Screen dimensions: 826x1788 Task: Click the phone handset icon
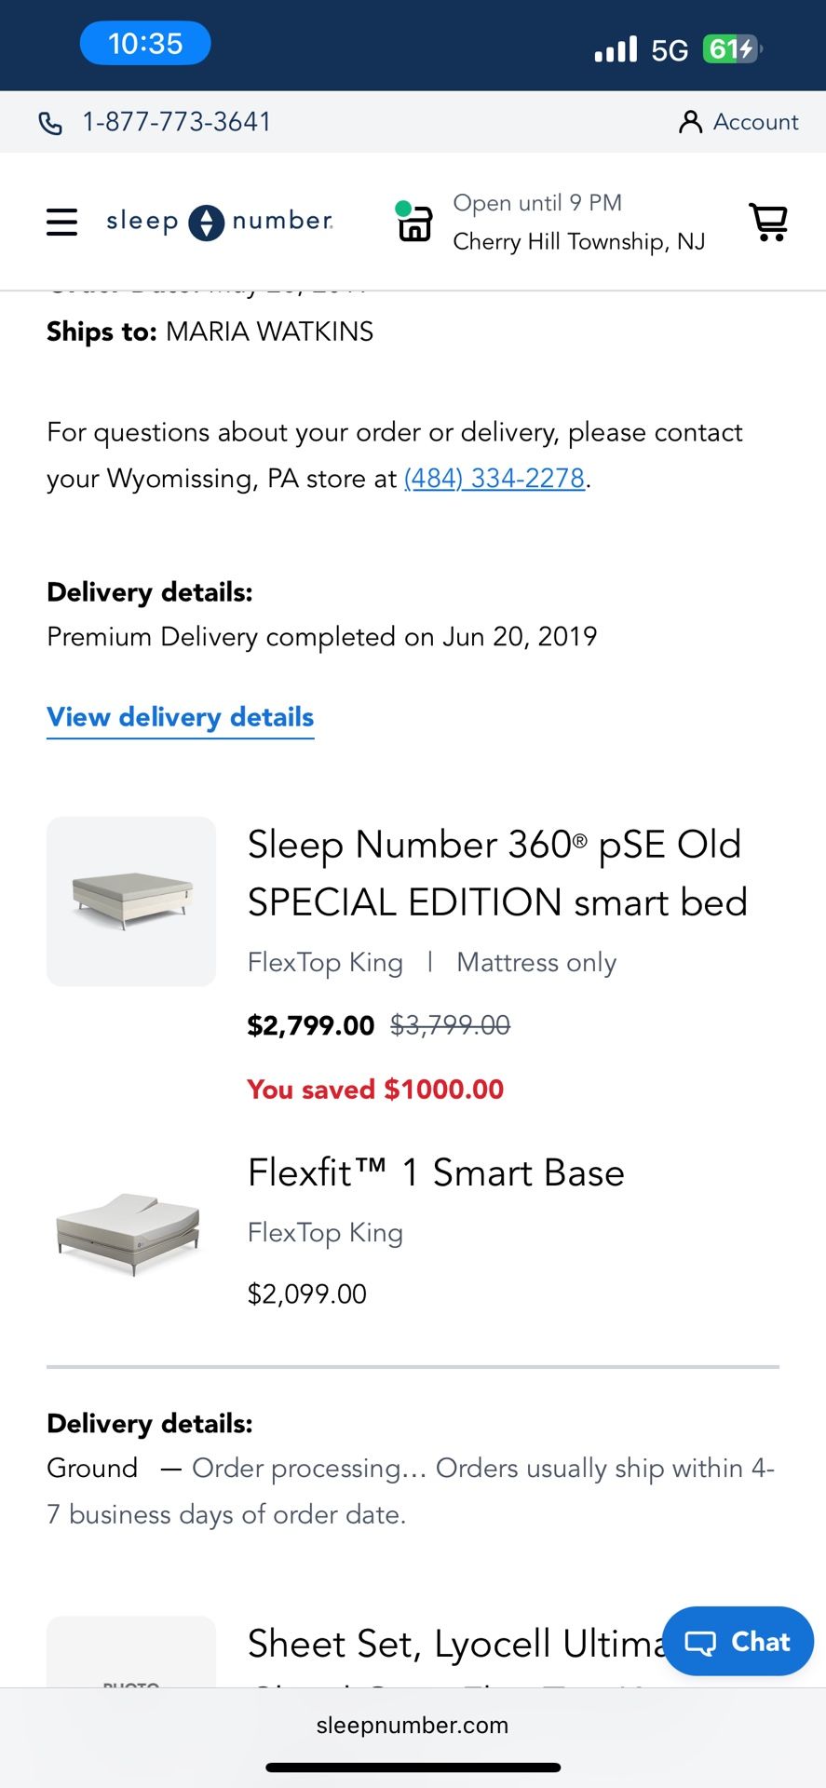51,122
